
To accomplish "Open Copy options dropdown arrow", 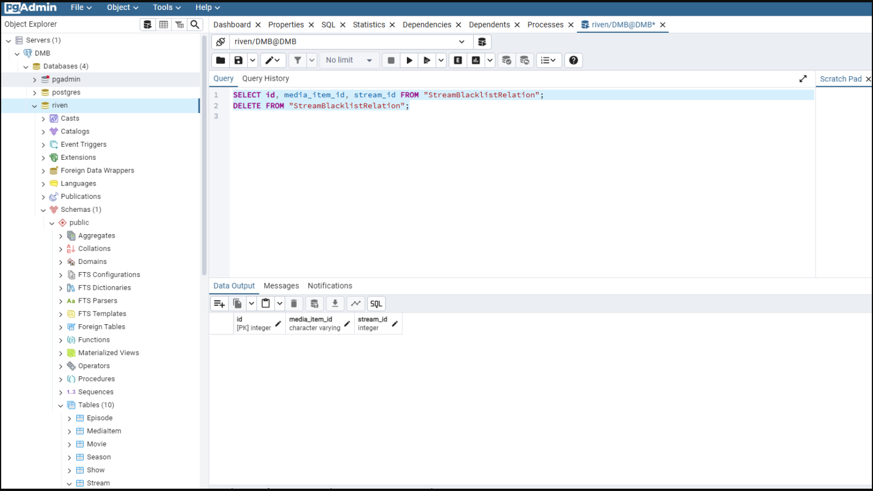I will (x=251, y=304).
